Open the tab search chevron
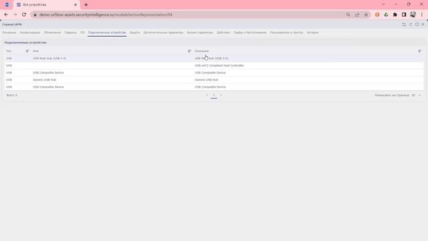The image size is (428, 241). pos(383,5)
